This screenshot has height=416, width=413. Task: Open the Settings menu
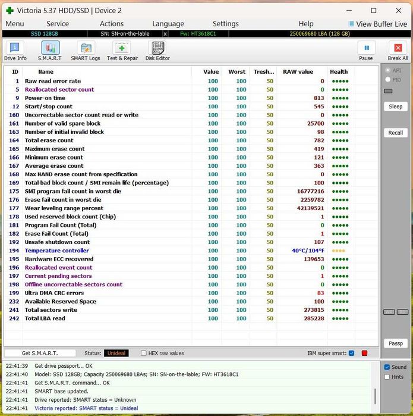pyautogui.click(x=226, y=24)
